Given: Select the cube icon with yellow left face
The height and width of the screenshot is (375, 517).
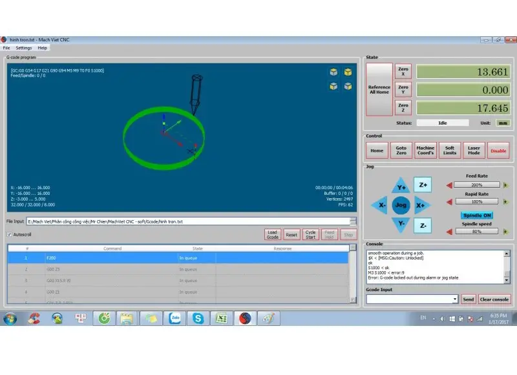Looking at the screenshot, I should (333, 86).
